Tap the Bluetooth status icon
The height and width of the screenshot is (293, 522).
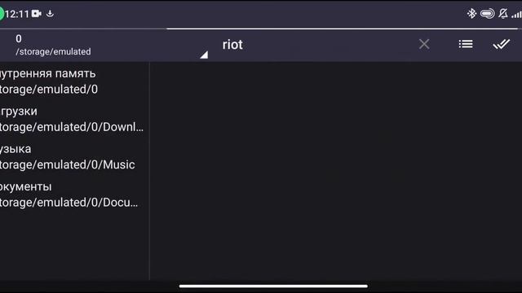(x=471, y=14)
